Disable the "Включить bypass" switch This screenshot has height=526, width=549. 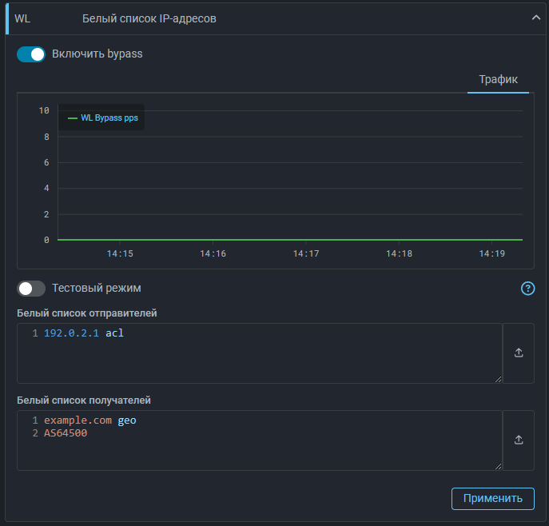click(x=31, y=54)
